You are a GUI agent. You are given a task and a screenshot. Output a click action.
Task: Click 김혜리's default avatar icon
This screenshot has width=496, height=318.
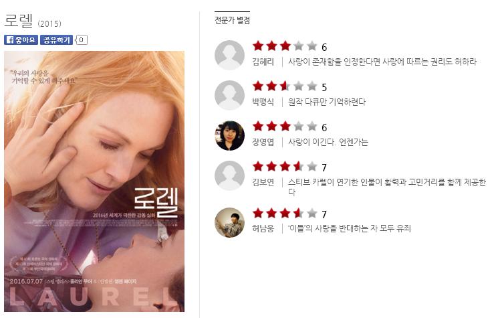click(230, 55)
